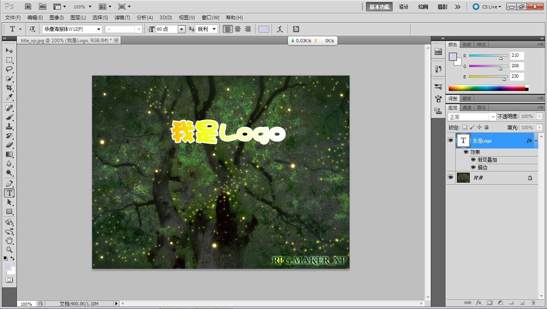The image size is (547, 309).
Task: Click the add layer style fx icon
Action: [x=479, y=303]
